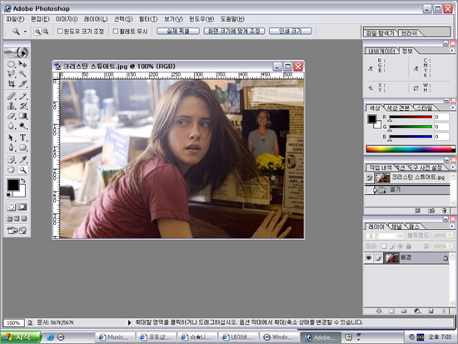Select the Zoom tool in toolbox
Image resolution: width=458 pixels, height=344 pixels.
pos(22,170)
